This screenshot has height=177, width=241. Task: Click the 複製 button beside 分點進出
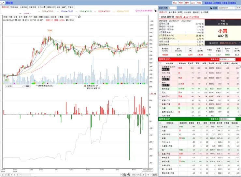[x=27, y=86]
